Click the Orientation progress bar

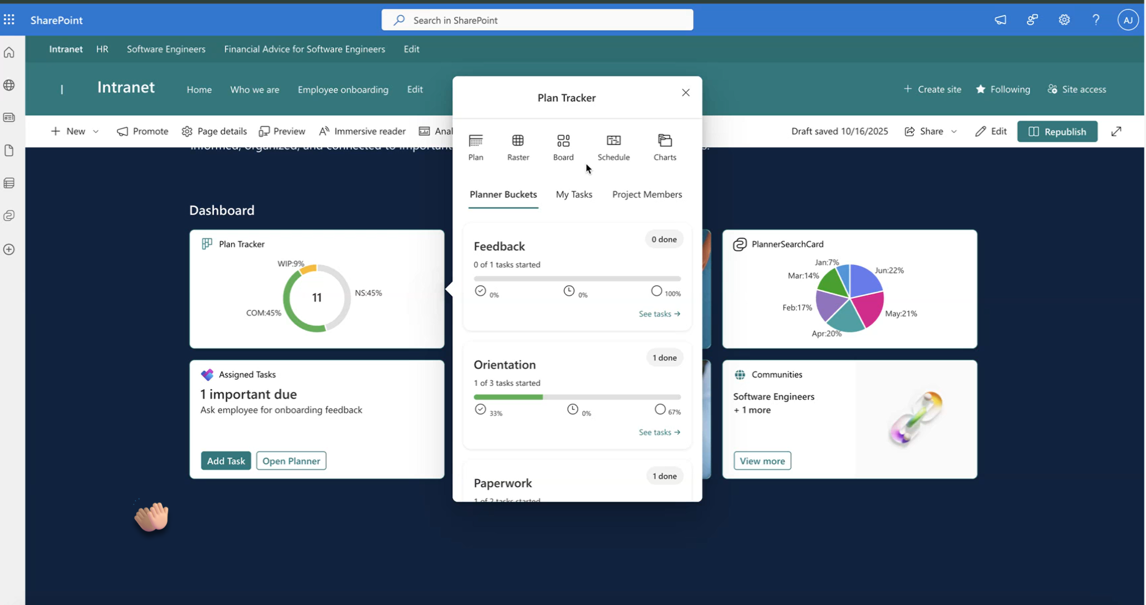(577, 397)
